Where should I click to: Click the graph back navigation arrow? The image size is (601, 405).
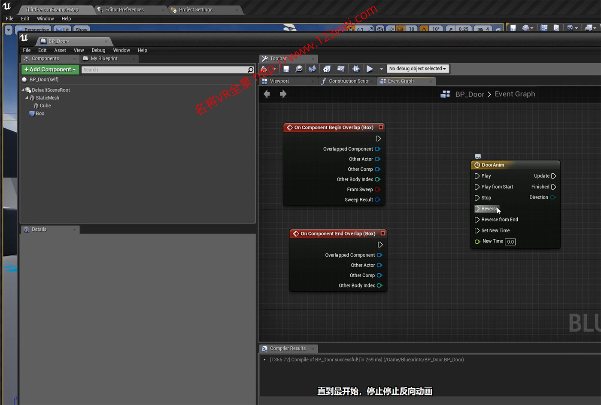(x=267, y=94)
